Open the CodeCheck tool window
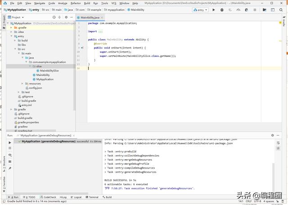The height and width of the screenshot is (205, 288). pyautogui.click(x=48, y=197)
